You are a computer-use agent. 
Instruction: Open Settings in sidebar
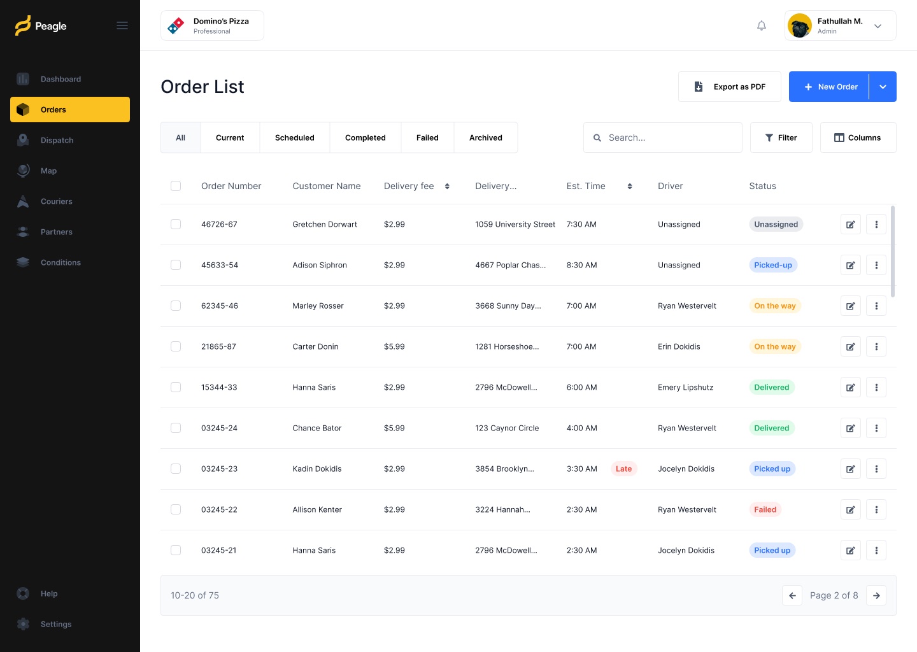point(70,624)
